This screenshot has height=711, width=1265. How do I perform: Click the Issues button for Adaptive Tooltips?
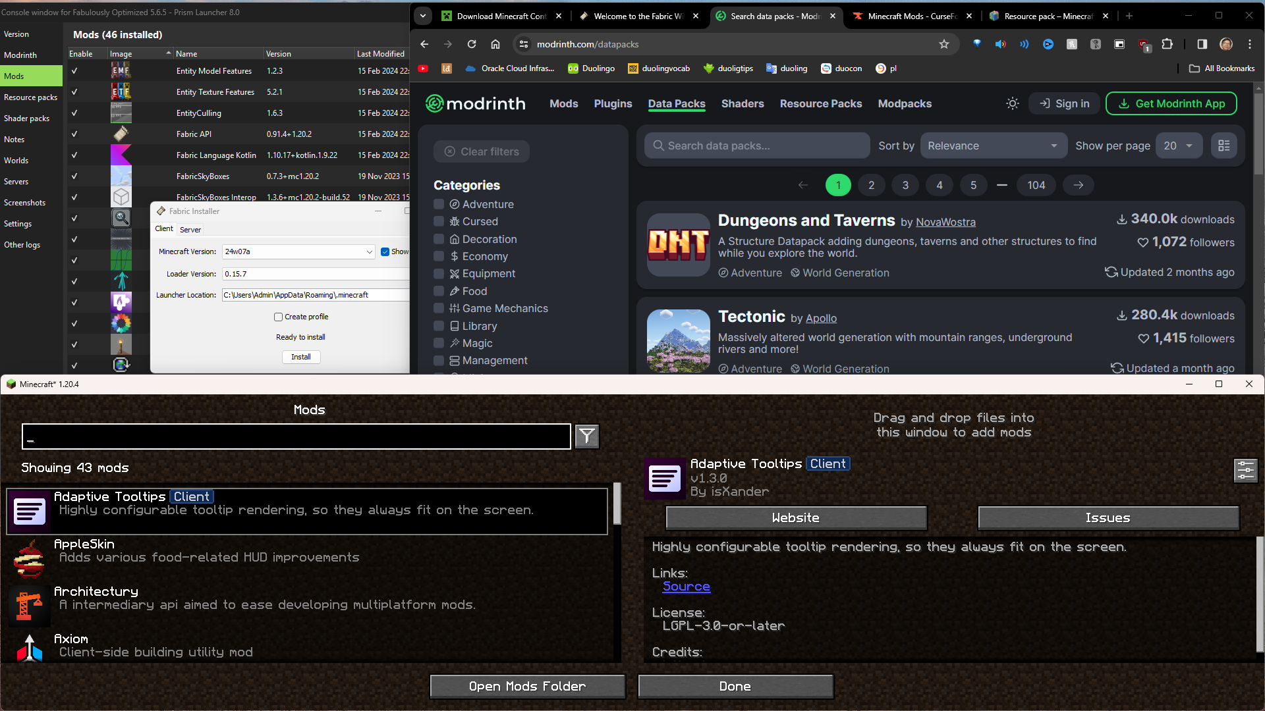[1108, 517]
